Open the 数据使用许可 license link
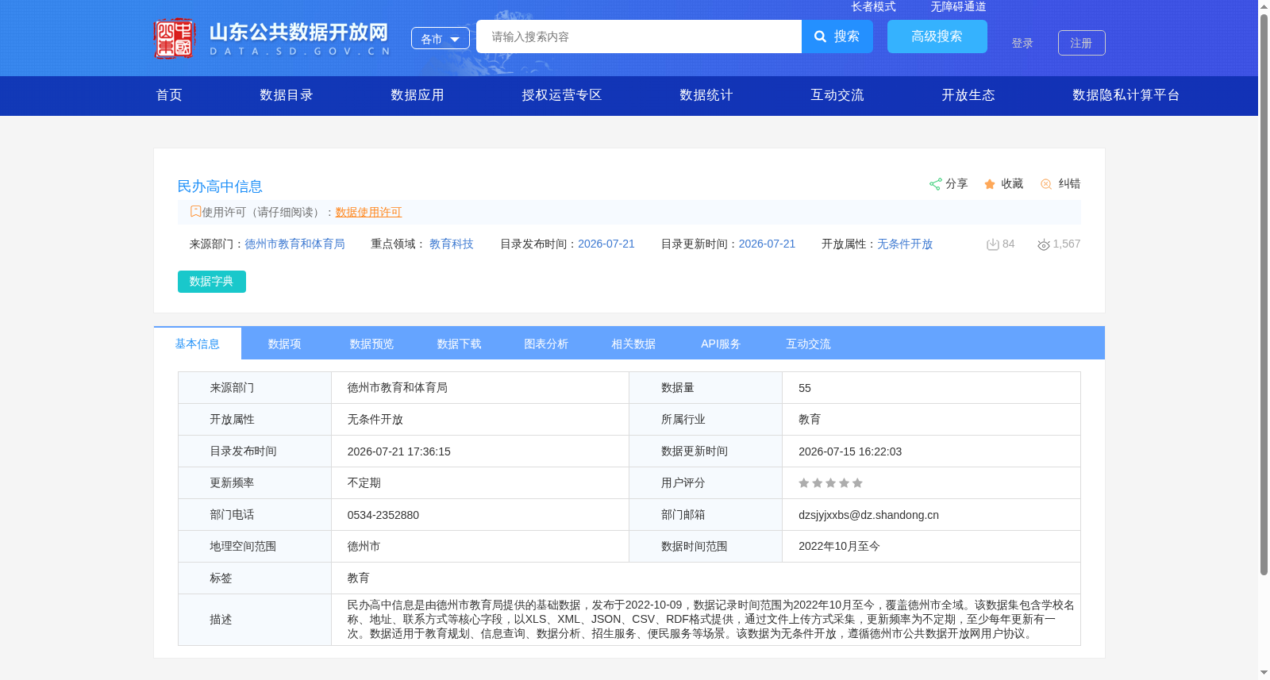Screen dimensions: 1270x680 point(368,213)
